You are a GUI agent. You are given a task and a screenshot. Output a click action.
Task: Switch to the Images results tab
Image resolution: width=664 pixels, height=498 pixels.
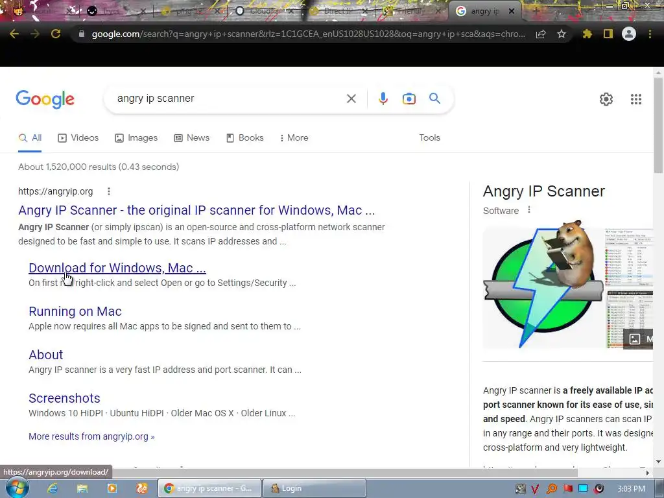136,137
